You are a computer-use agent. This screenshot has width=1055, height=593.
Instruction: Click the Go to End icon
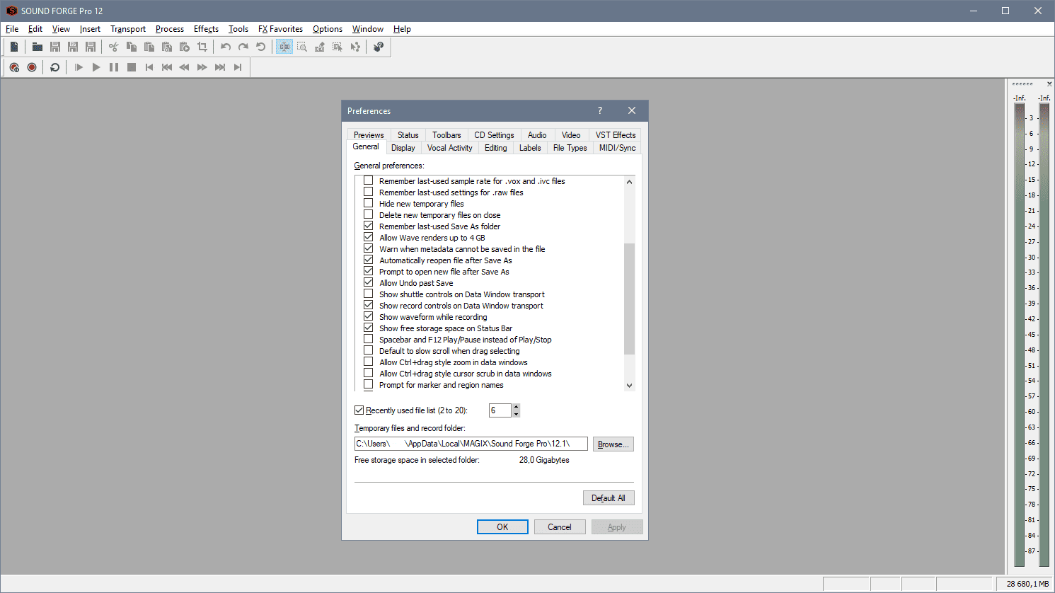[238, 67]
